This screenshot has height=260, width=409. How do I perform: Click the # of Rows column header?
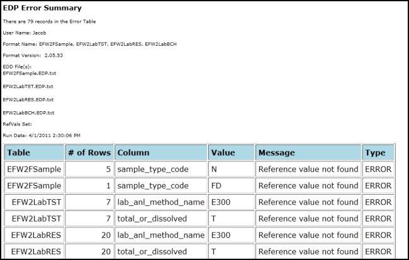tap(89, 153)
